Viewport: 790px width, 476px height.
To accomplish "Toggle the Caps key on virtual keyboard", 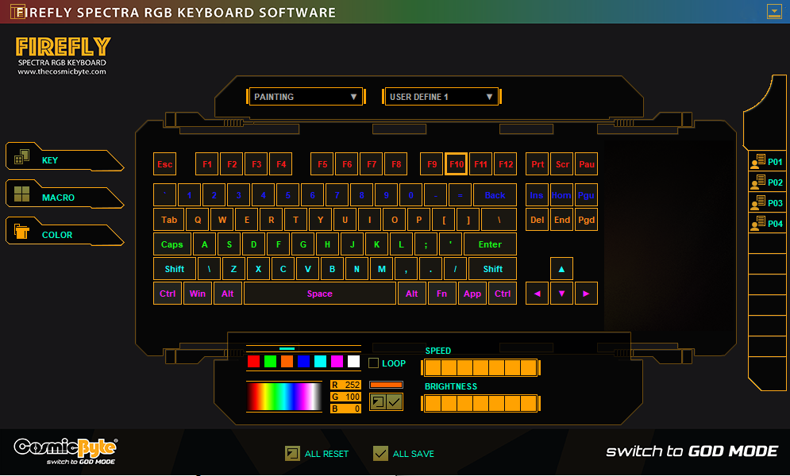I will 171,244.
